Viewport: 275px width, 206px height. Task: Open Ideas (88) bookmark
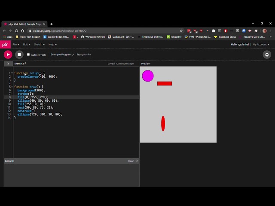(x=174, y=37)
